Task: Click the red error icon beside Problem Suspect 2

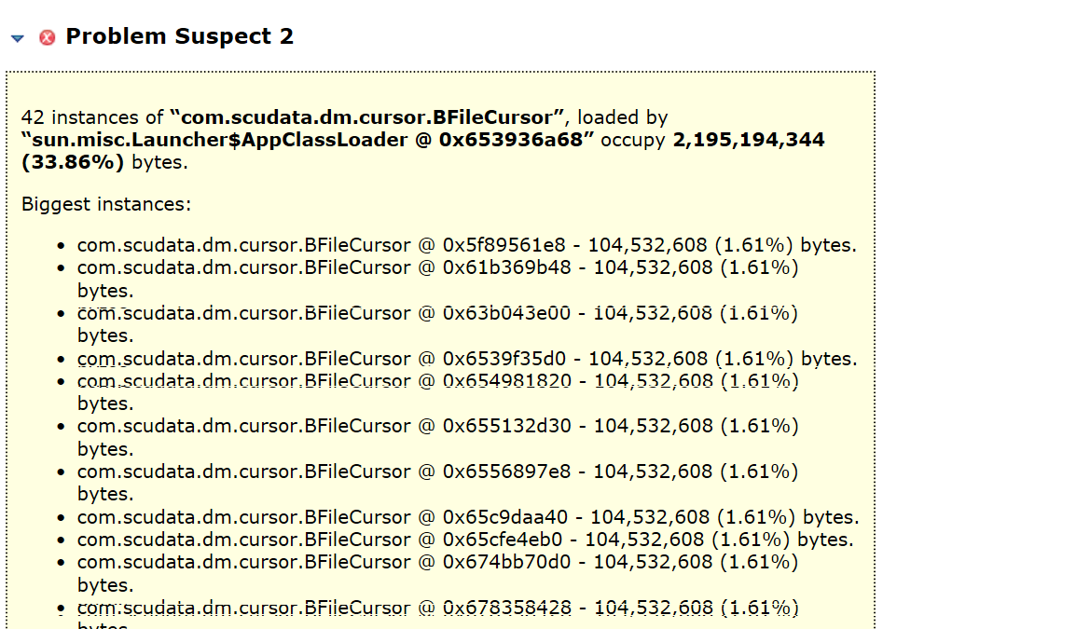Action: point(47,37)
